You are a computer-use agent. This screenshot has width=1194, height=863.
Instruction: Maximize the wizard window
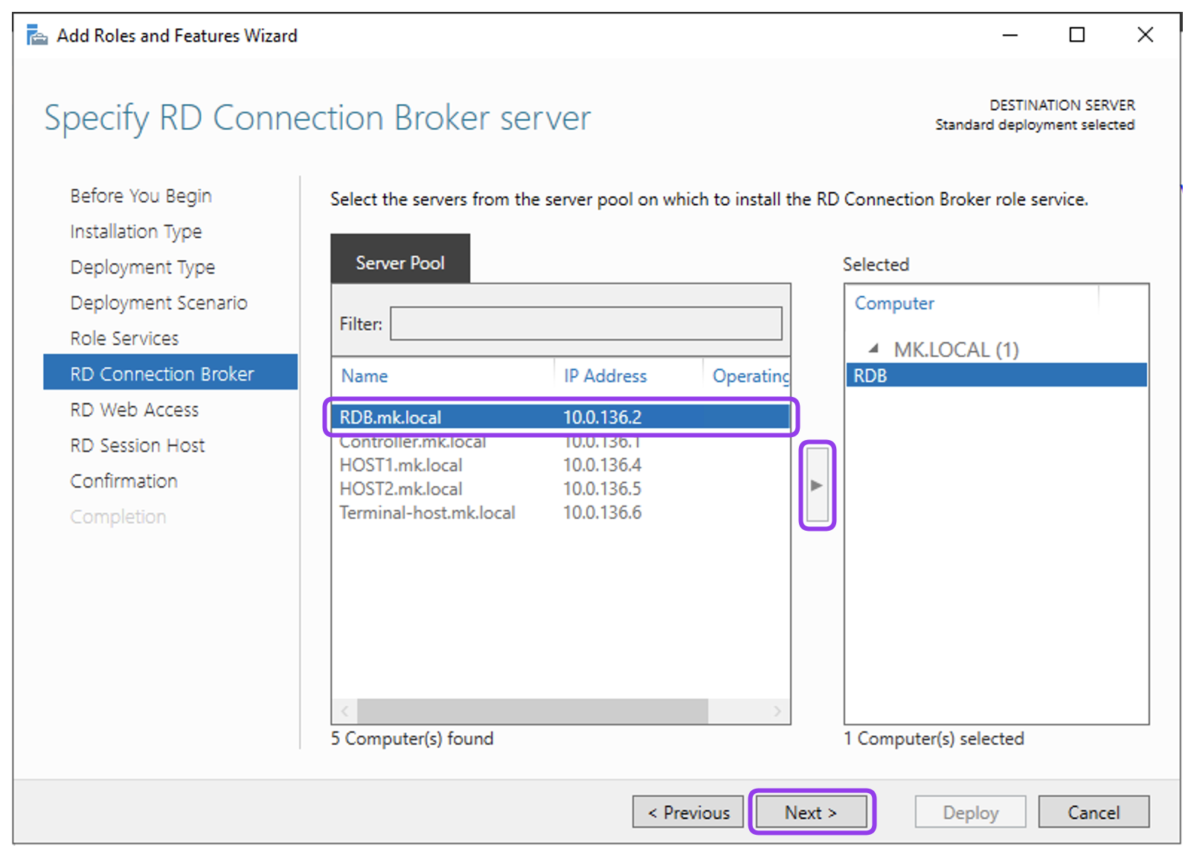click(x=1076, y=35)
